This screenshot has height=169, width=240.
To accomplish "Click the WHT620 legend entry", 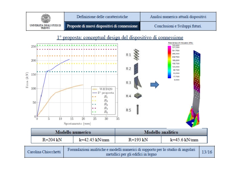I will pos(104,89).
